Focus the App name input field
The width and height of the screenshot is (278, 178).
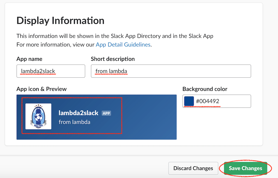coord(51,71)
